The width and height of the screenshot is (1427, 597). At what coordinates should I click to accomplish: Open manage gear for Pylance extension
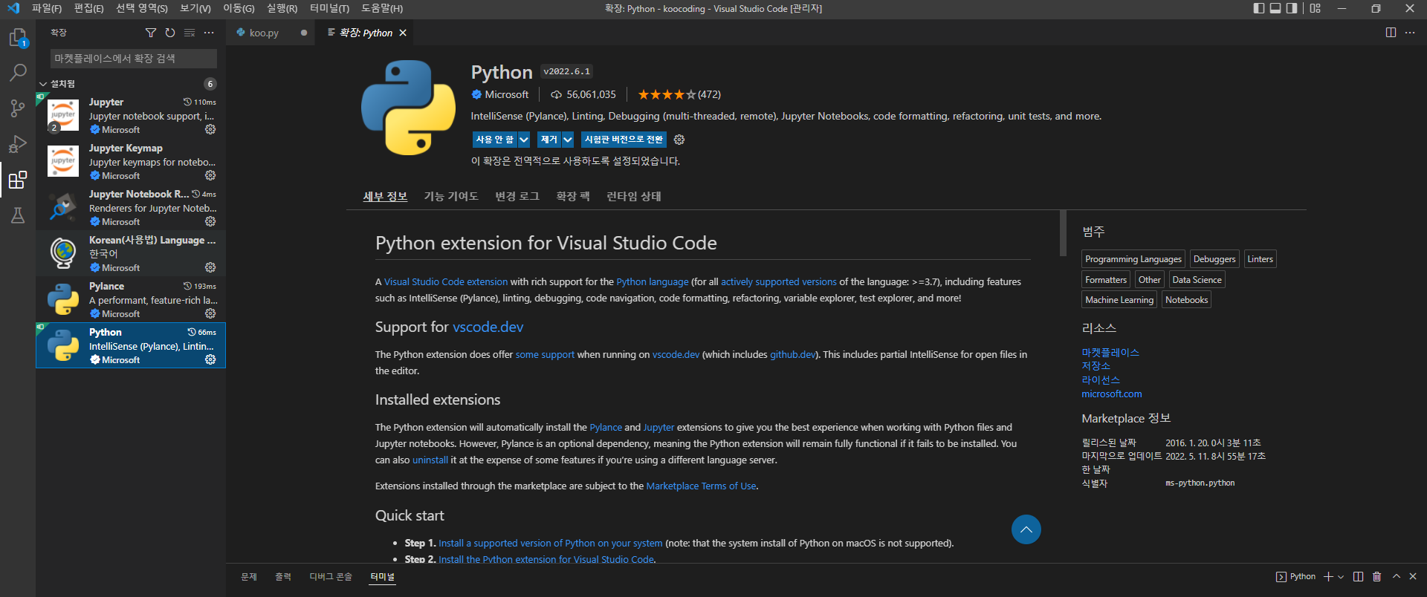tap(210, 313)
